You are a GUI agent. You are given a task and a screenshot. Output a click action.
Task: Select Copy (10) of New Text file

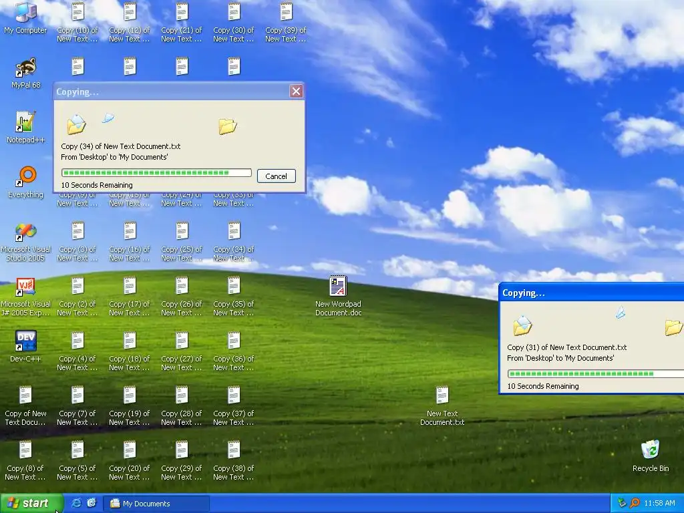click(77, 22)
